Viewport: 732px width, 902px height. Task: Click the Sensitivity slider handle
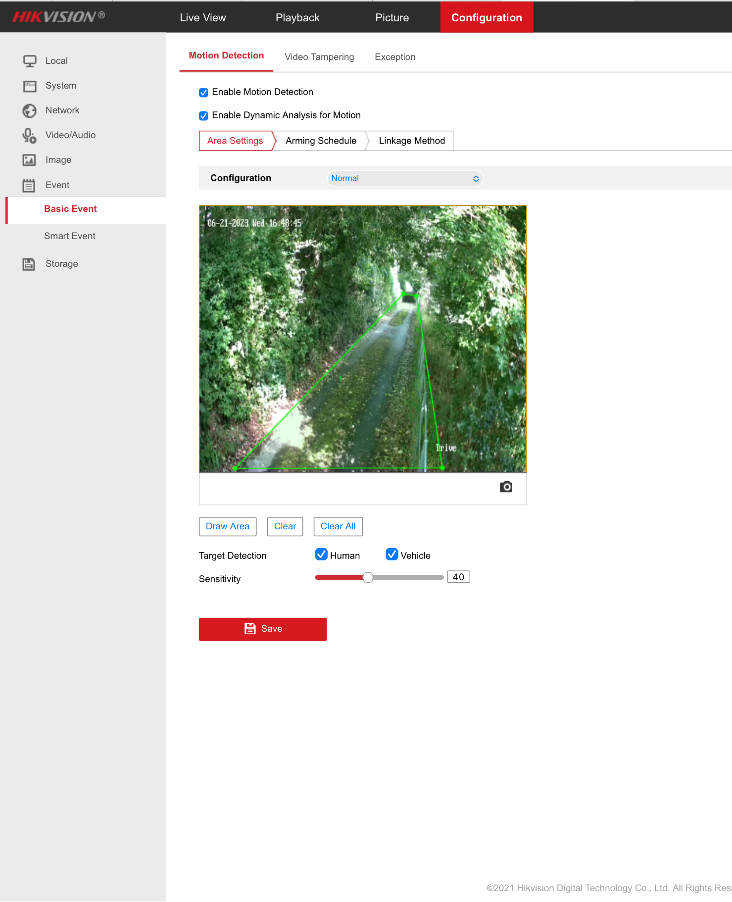click(368, 578)
